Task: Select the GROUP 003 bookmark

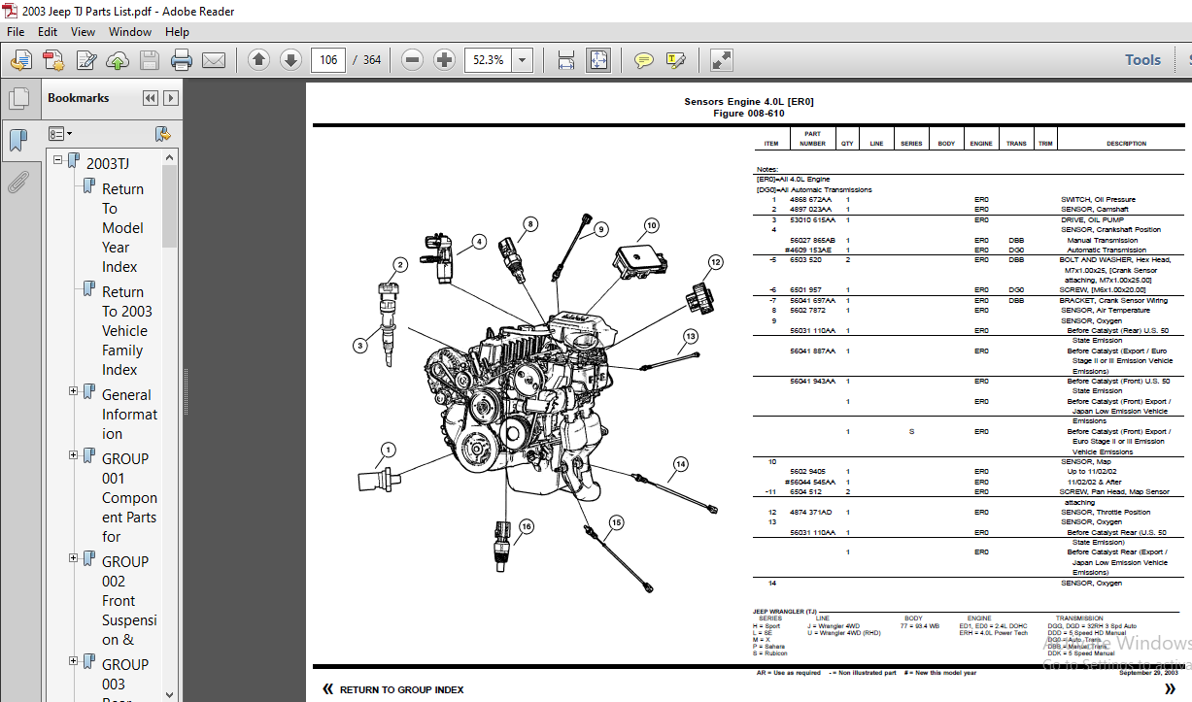Action: click(x=125, y=674)
